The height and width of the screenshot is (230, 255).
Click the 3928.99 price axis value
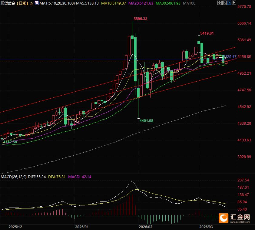coord(244,157)
